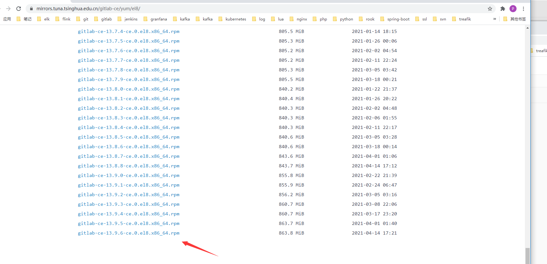This screenshot has height=264, width=547.
Task: Open the gitlab bookmark folder
Action: click(x=103, y=19)
